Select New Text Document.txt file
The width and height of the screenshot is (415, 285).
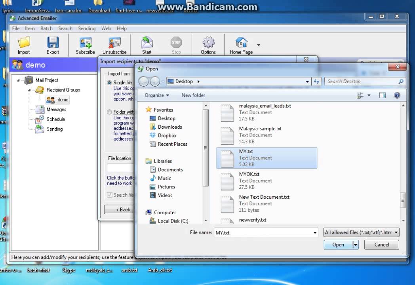point(266,203)
